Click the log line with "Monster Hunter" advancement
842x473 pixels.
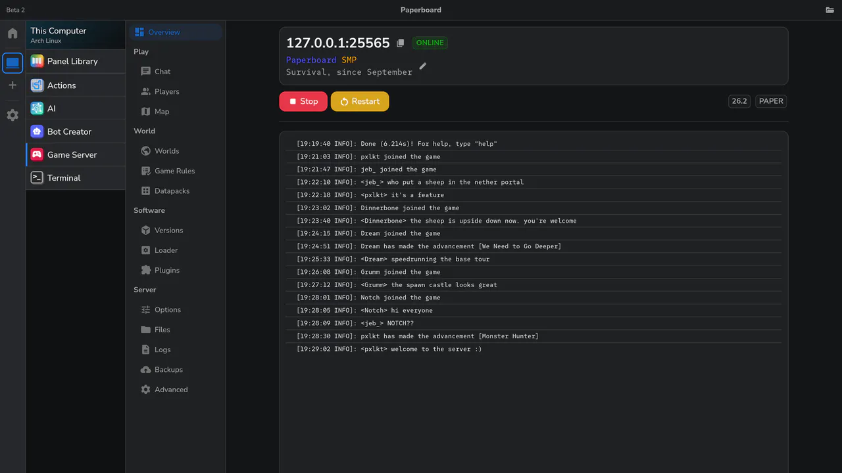[533, 336]
